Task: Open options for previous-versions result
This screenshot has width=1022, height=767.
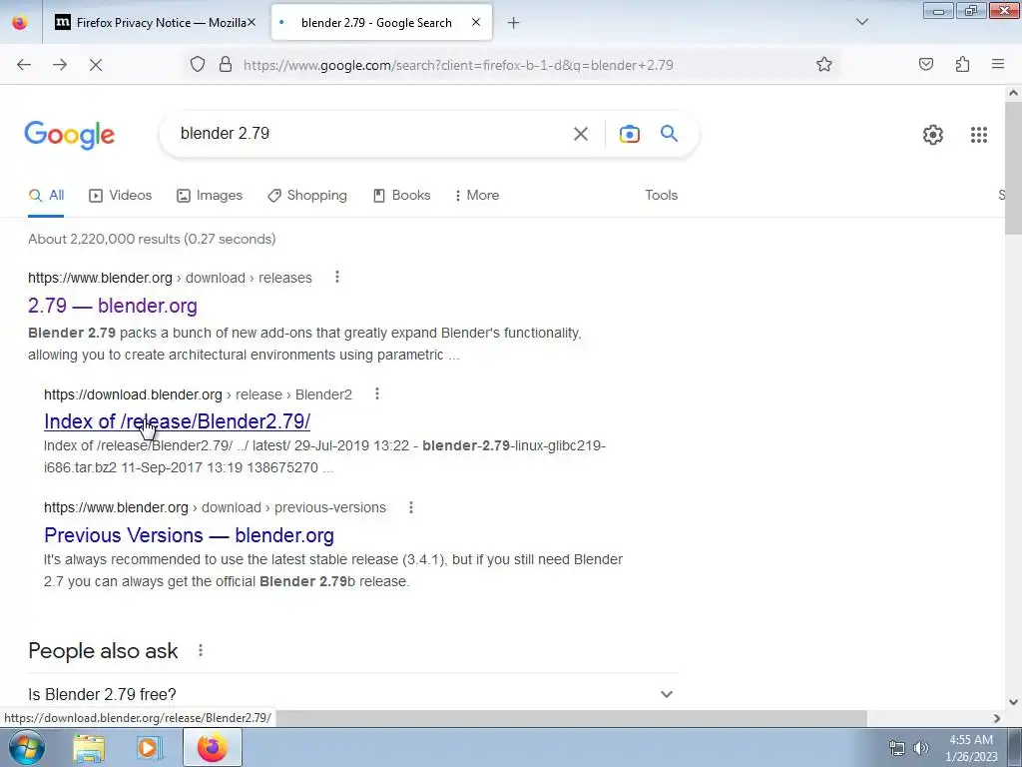Action: 410,506
